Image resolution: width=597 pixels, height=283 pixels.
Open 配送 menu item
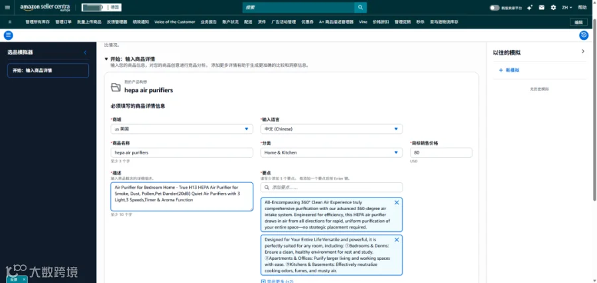point(248,22)
